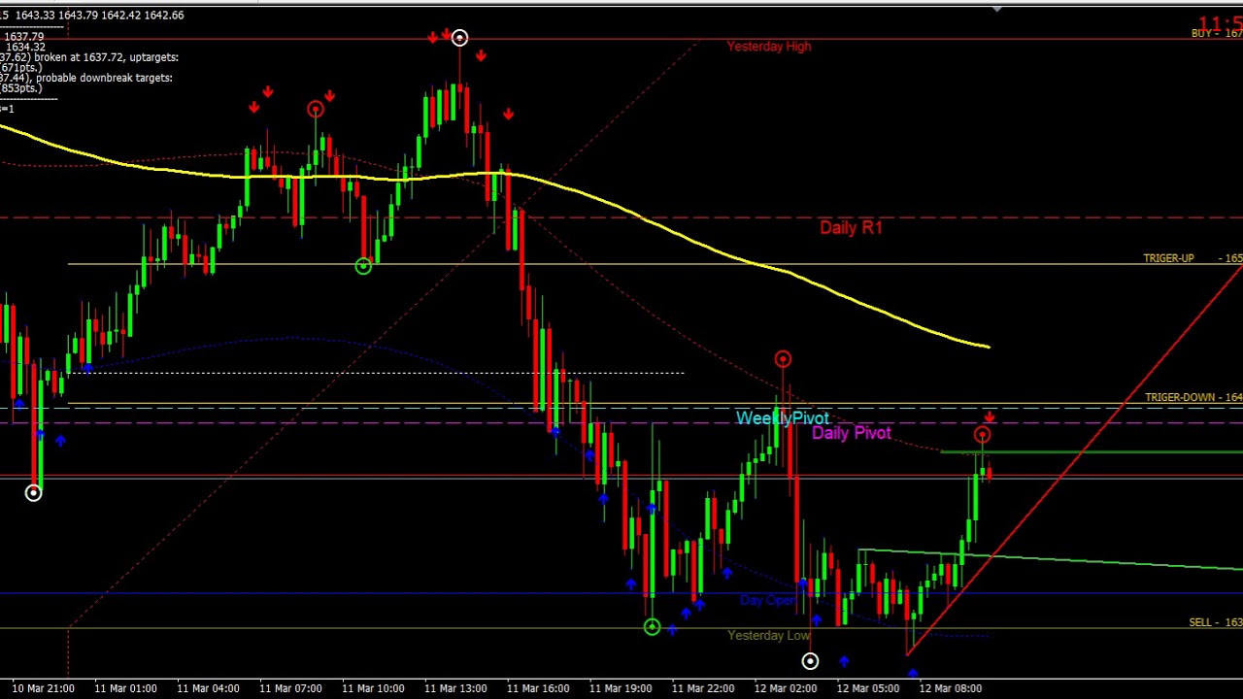Screen dimensions: 1243x699
Task: Click the 11 Mar 22:00 time axis label
Action: [703, 688]
